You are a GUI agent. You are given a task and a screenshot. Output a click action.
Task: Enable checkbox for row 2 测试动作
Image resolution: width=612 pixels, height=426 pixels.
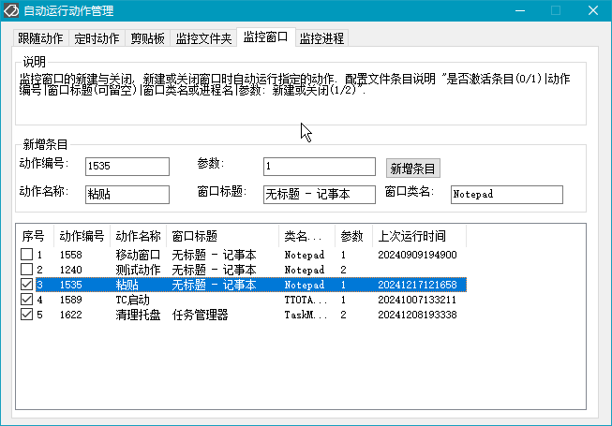(26, 270)
